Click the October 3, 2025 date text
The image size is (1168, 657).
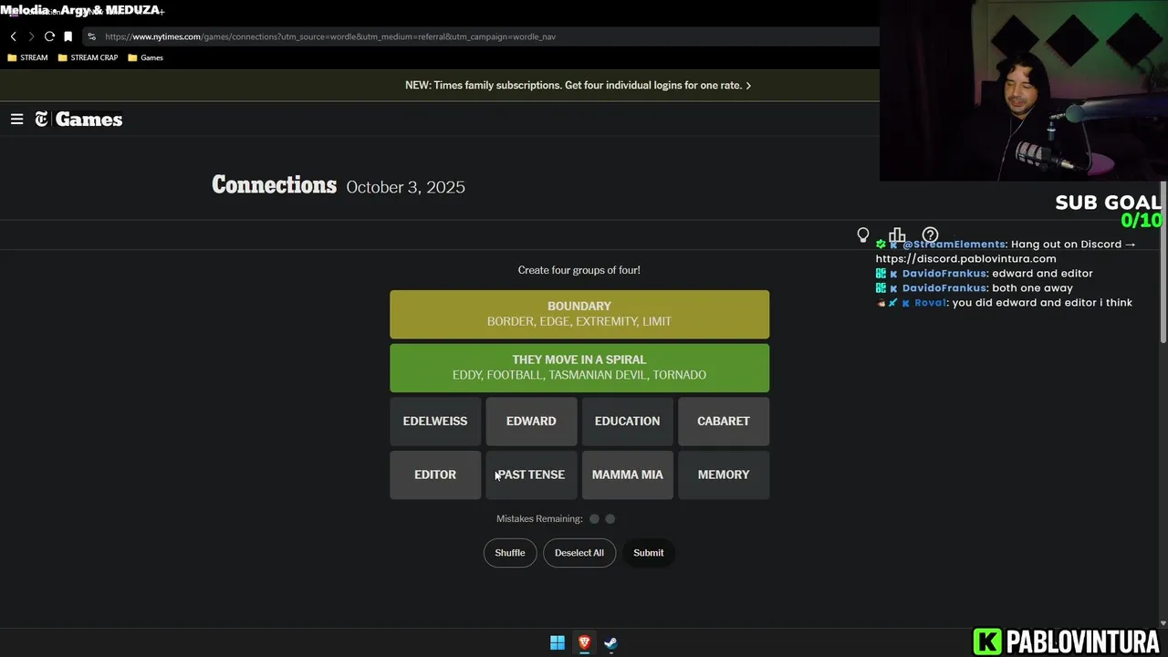[x=406, y=187]
